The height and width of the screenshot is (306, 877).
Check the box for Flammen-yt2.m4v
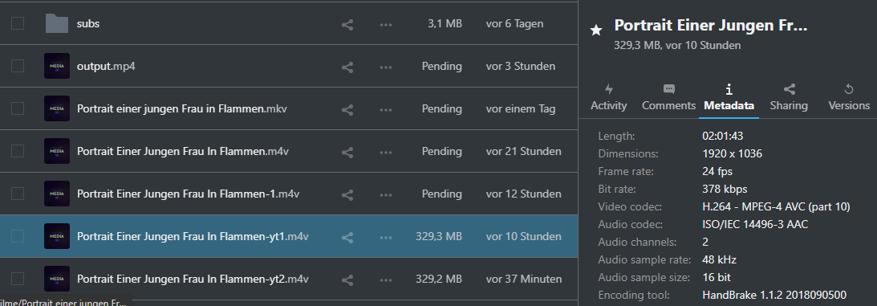point(18,279)
